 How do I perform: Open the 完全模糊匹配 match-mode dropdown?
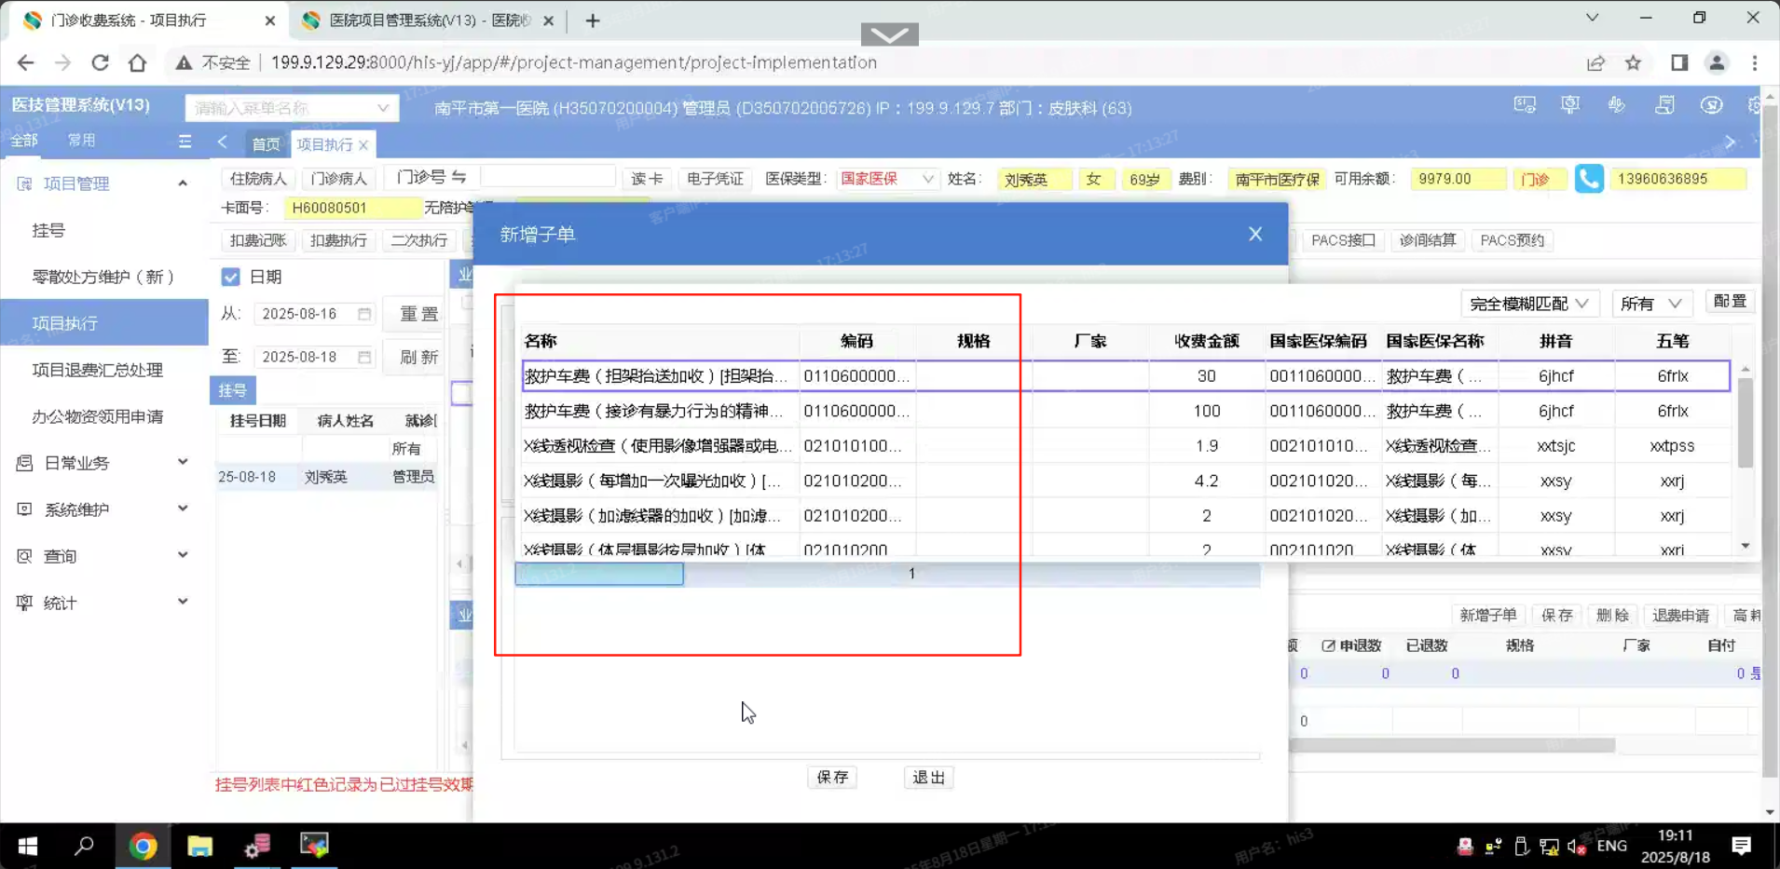1528,304
